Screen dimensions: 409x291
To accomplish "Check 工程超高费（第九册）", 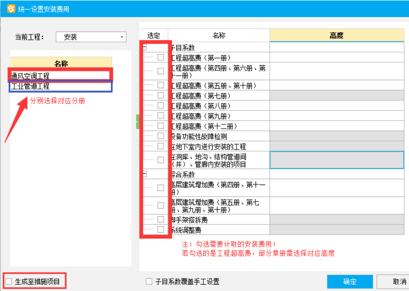I will click(161, 116).
